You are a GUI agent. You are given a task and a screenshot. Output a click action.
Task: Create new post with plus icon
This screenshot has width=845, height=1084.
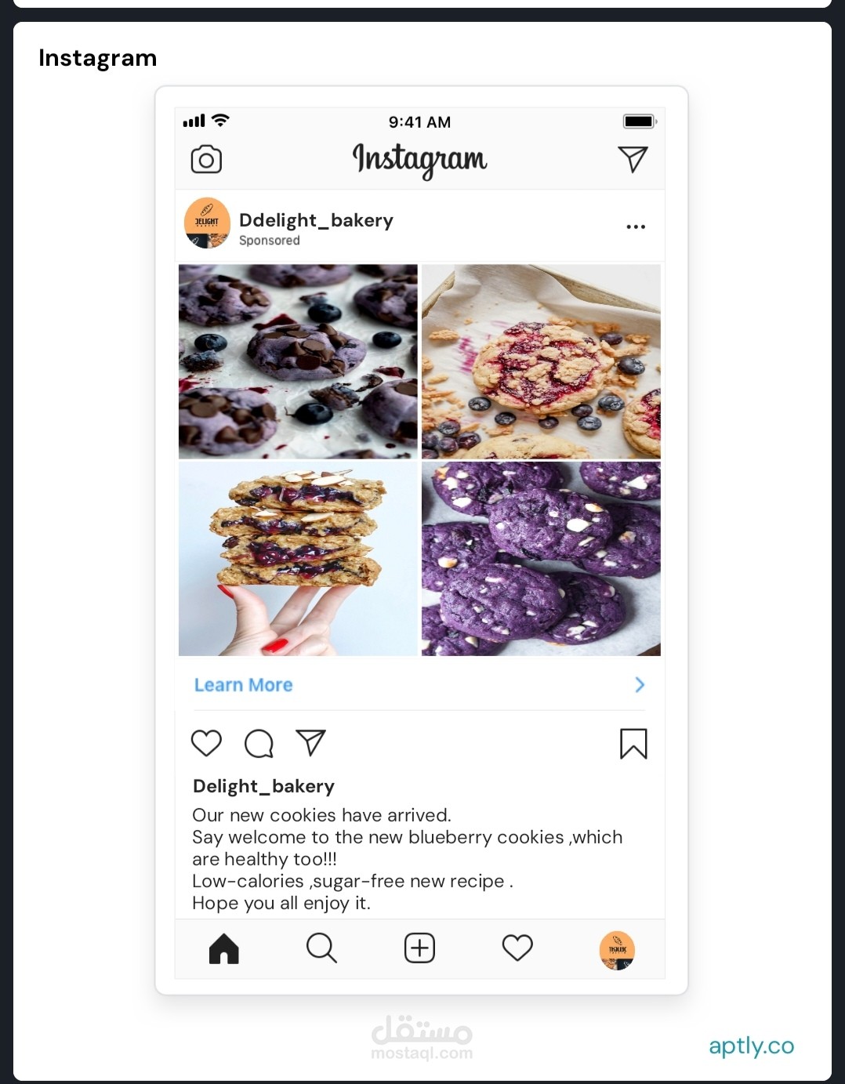419,948
